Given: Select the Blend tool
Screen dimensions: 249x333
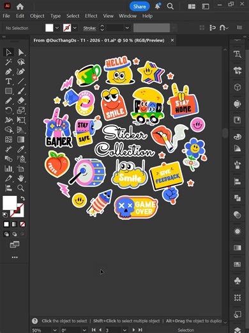Looking at the screenshot, I should [x=8, y=159].
